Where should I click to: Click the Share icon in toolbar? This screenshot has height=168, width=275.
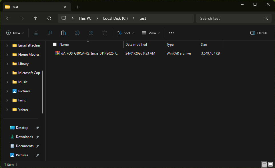coord(91,33)
